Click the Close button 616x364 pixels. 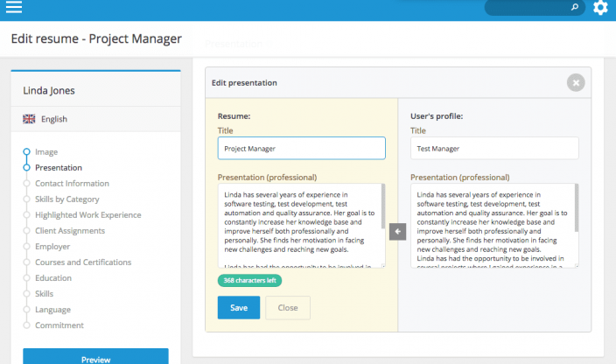pos(287,307)
